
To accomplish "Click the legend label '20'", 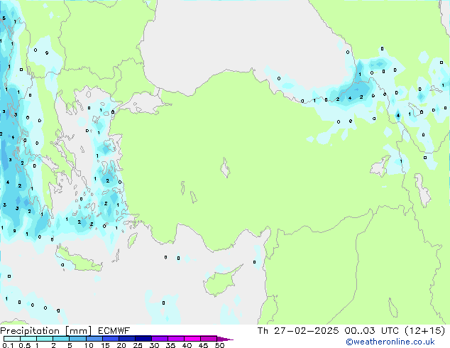I will (121, 345).
